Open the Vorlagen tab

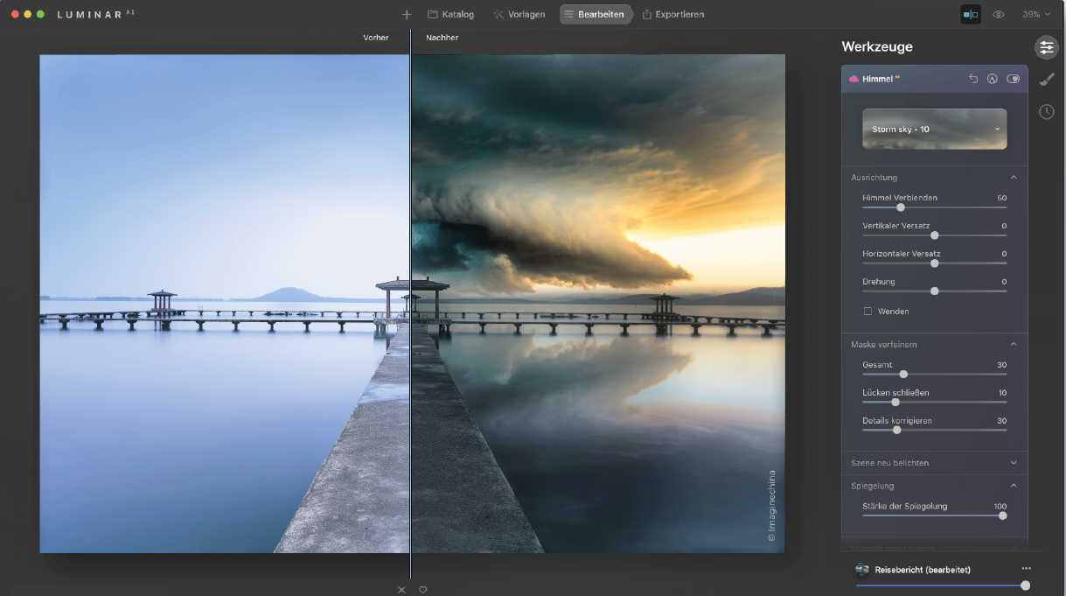519,15
